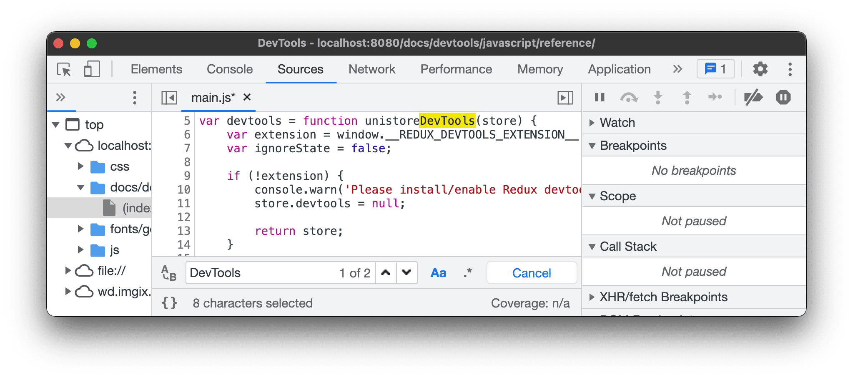Screen dimensions: 853x378
Task: Hide the debugger sidebar
Action: click(x=565, y=98)
